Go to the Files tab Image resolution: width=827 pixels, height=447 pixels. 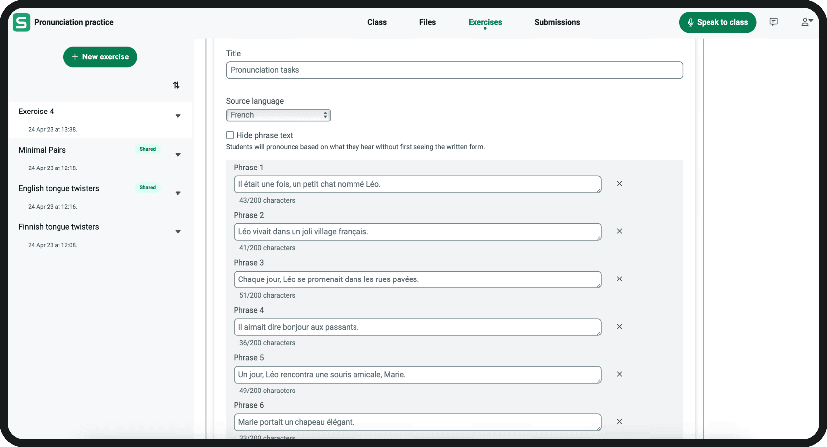[x=427, y=22]
